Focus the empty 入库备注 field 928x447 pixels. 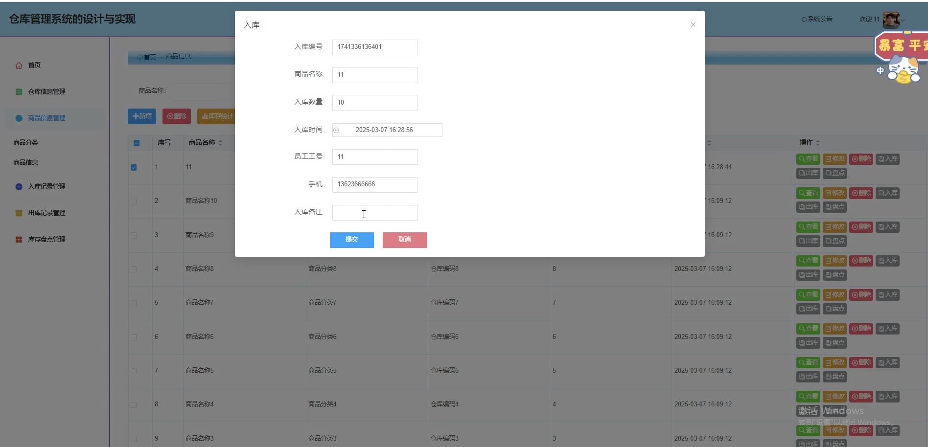pyautogui.click(x=375, y=213)
